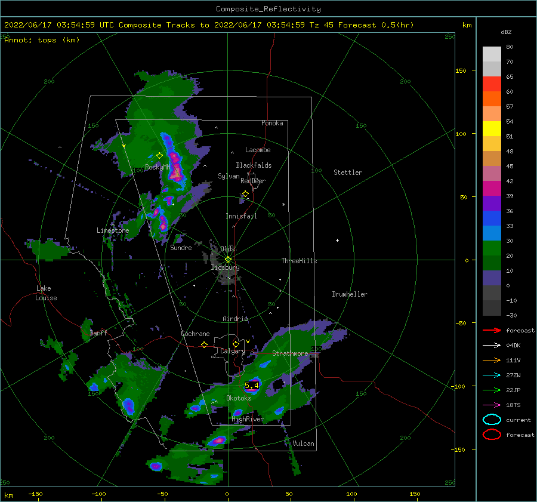Viewport: 537px width, 502px height.
Task: Click the yellow diamond marker above Calgary
Action: 236,344
